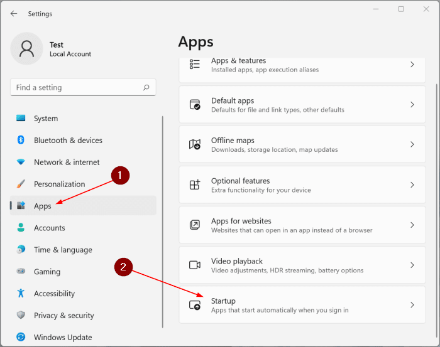This screenshot has width=440, height=347.
Task: Maximize the Settings window
Action: click(x=401, y=9)
